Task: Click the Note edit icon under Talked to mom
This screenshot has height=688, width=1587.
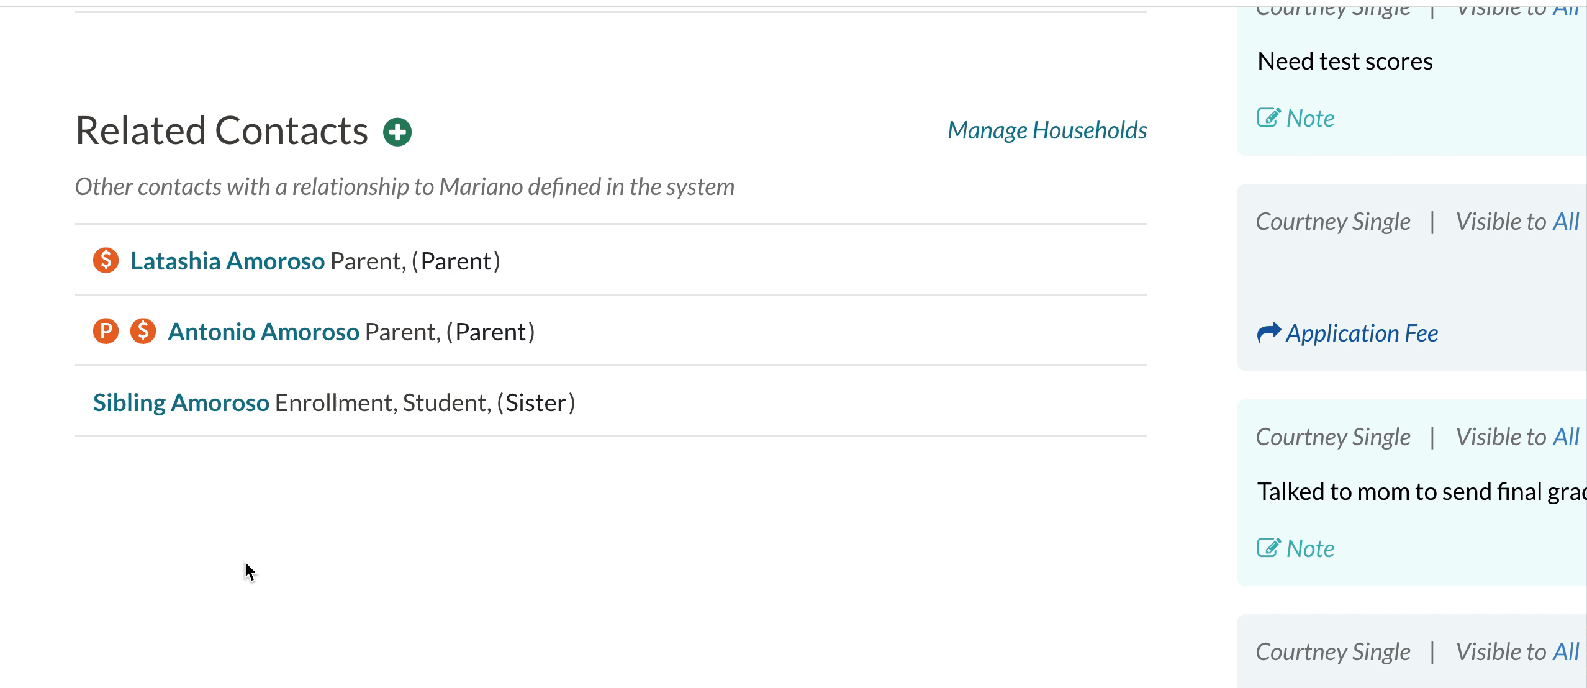Action: pos(1268,548)
